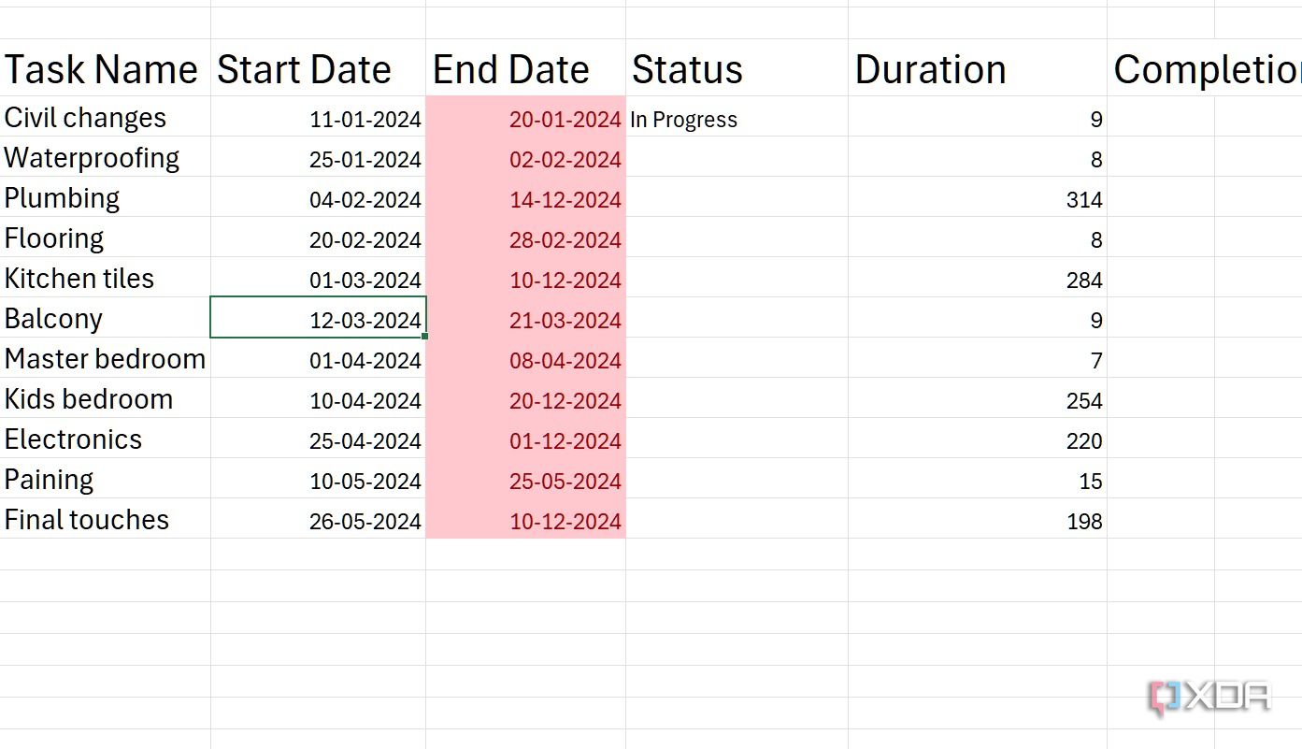Viewport: 1302px width, 749px height.
Task: Click the Status header cell
Action: 687,70
